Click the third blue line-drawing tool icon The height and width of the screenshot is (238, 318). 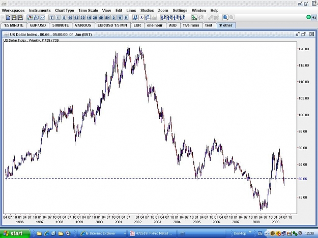pyautogui.click(x=176, y=18)
